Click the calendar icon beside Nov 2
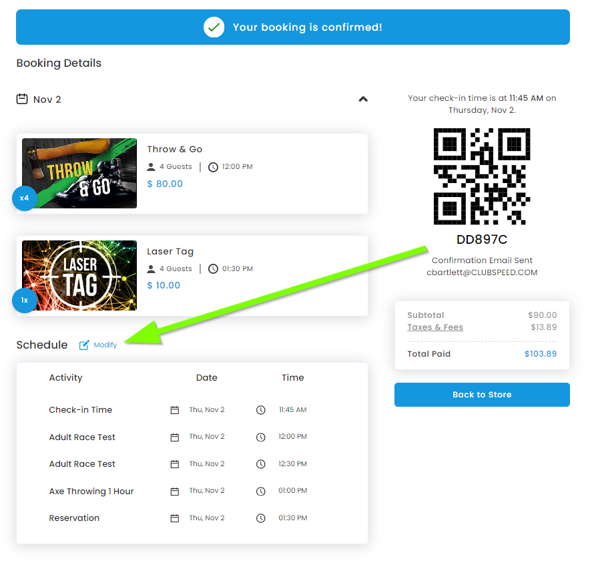The image size is (590, 563). click(22, 99)
